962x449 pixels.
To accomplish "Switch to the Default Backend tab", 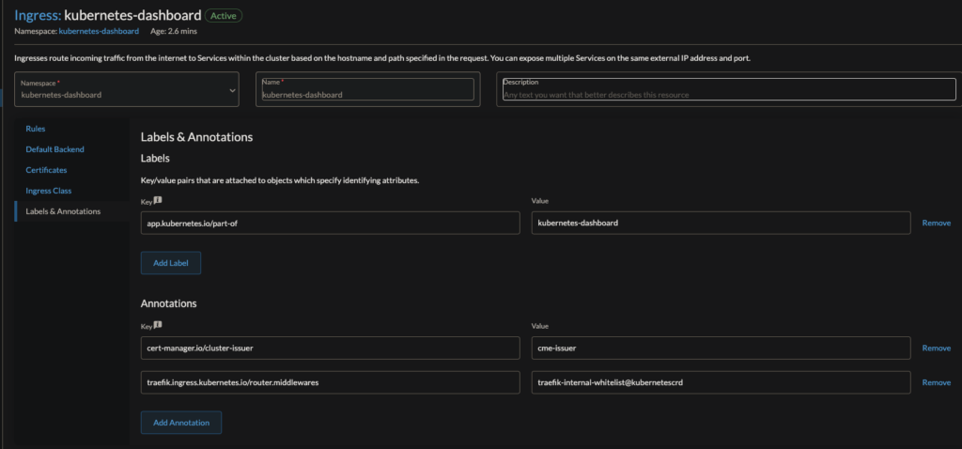I will pos(54,149).
